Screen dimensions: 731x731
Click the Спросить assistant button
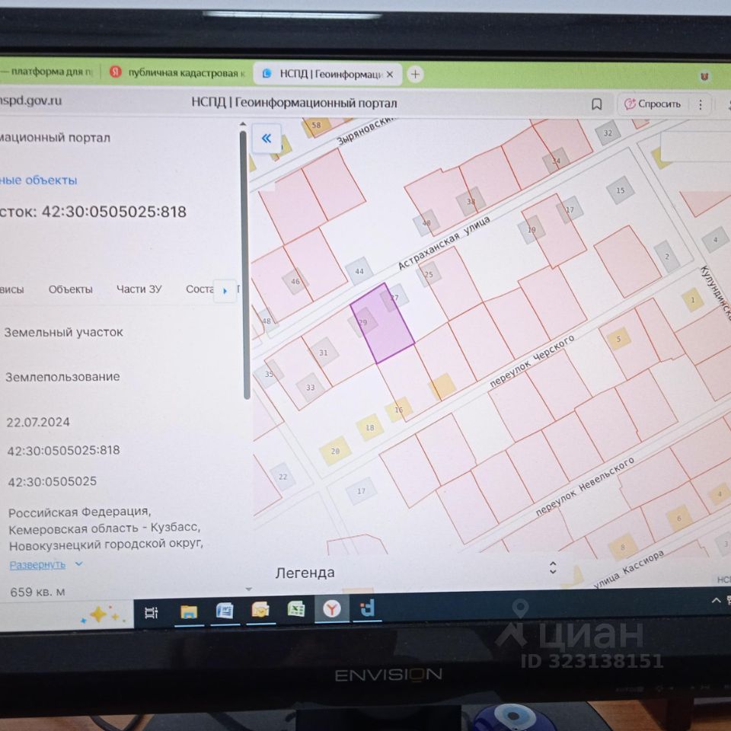click(x=653, y=104)
